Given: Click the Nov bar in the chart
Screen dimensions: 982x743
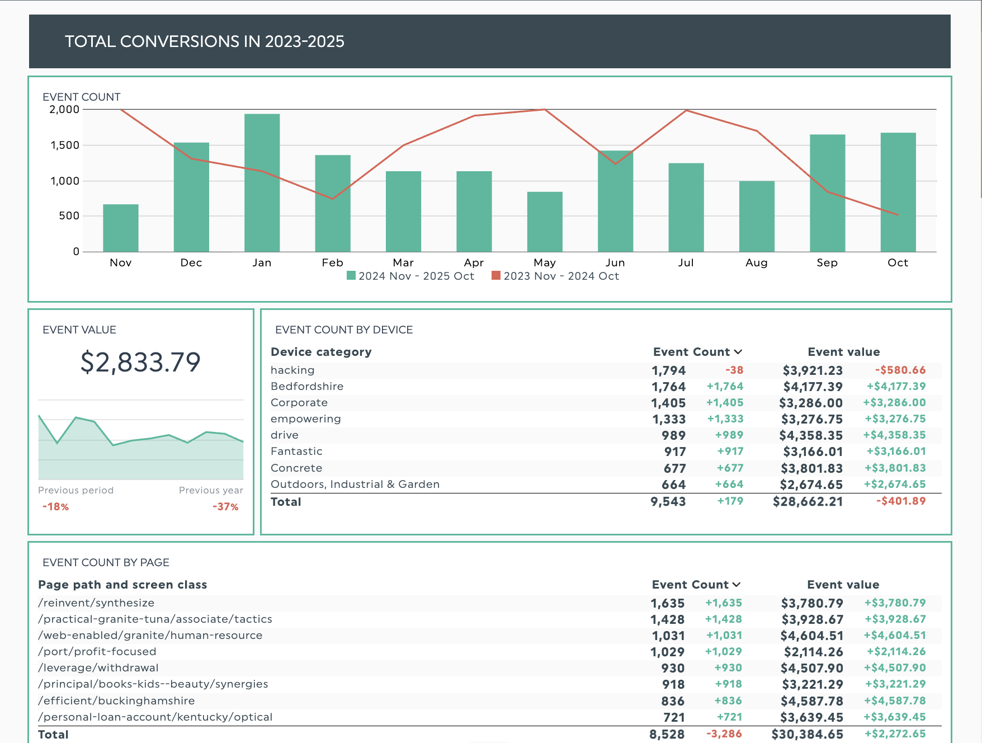Looking at the screenshot, I should point(121,228).
